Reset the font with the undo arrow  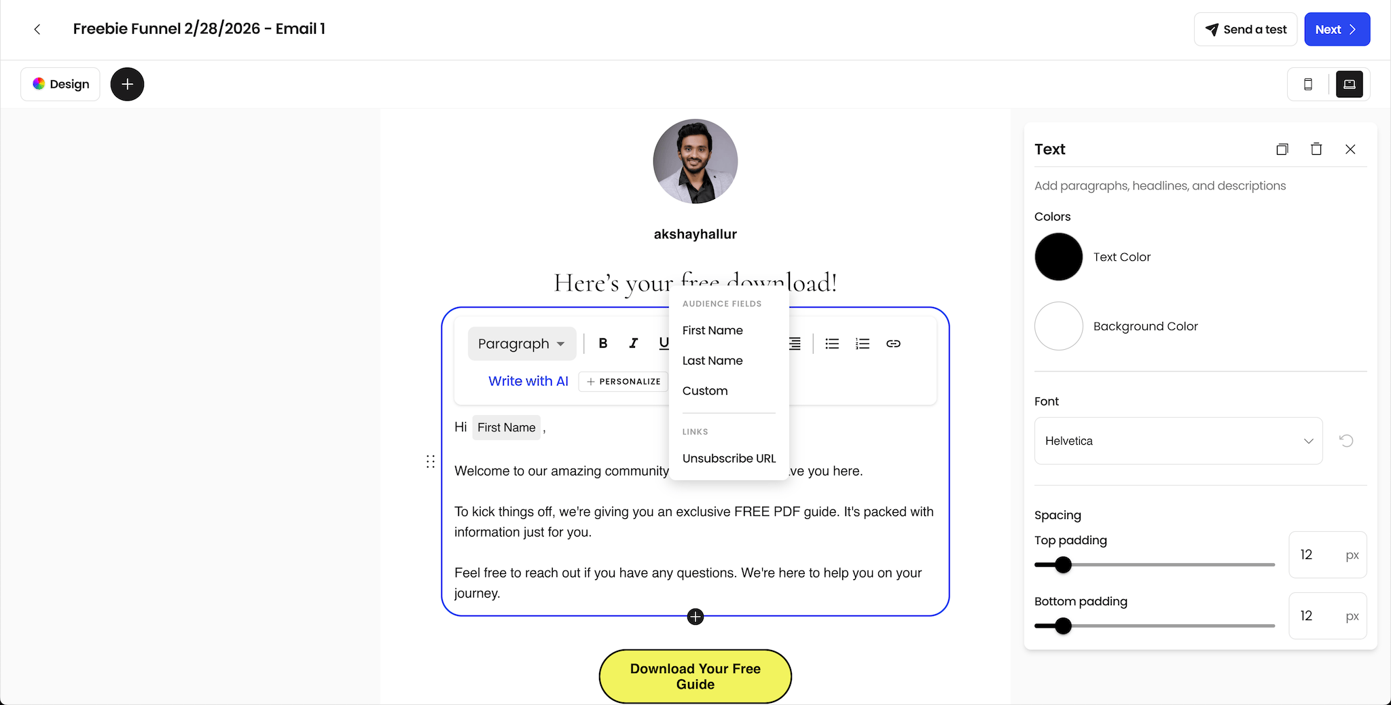pos(1346,441)
